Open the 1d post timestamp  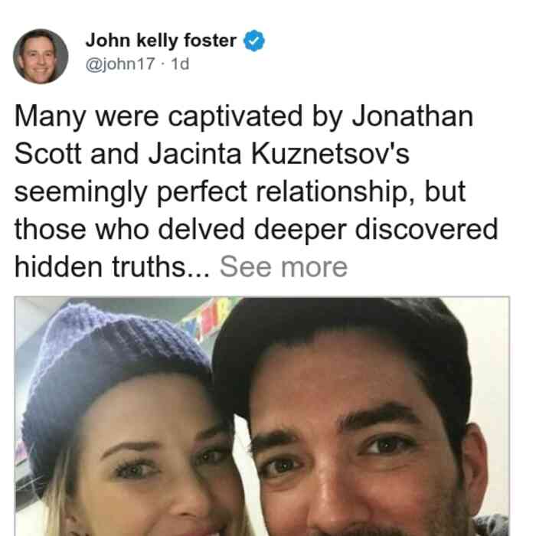[x=180, y=64]
